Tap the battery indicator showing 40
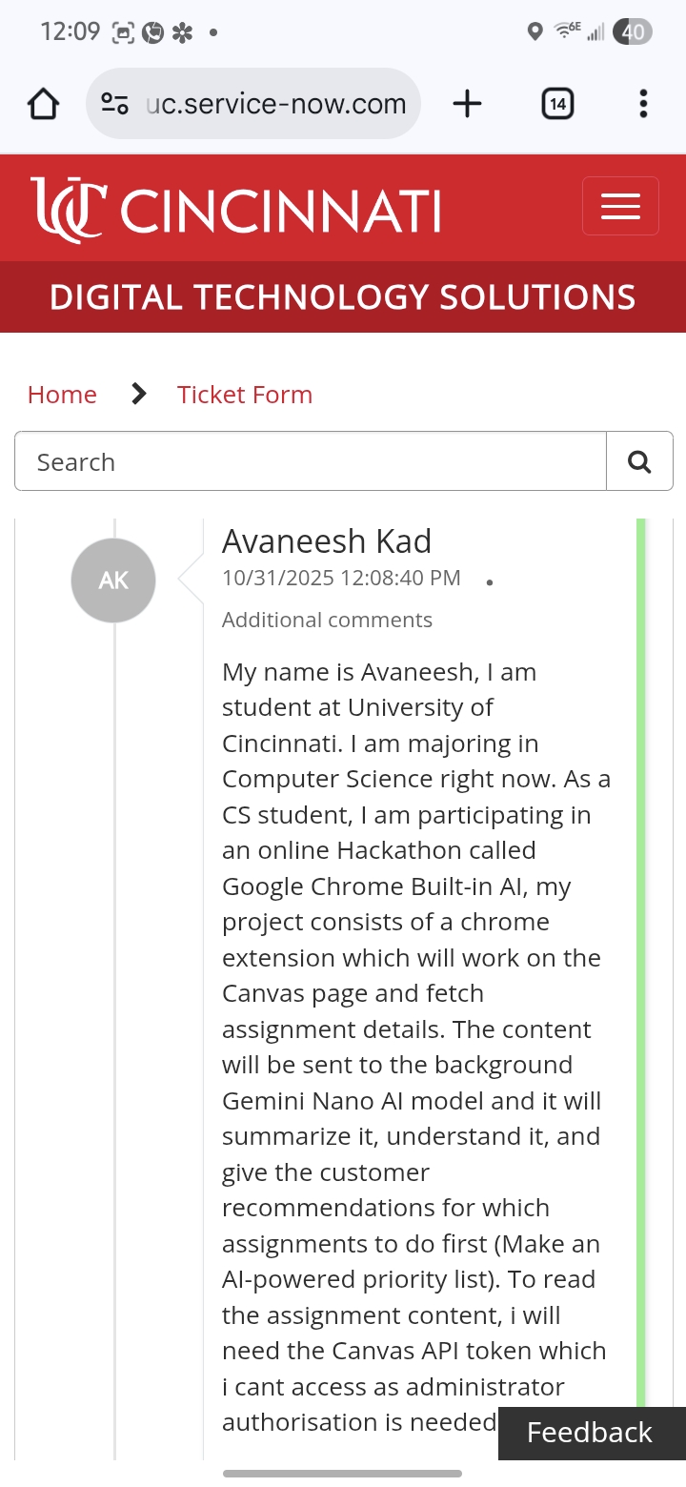The height and width of the screenshot is (1487, 686). 634,32
